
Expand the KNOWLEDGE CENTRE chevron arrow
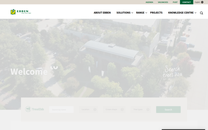[196, 13]
